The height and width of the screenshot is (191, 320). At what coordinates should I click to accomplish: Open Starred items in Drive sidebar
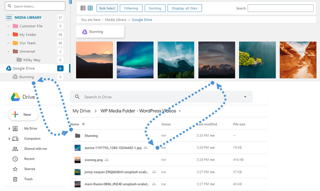29,169
